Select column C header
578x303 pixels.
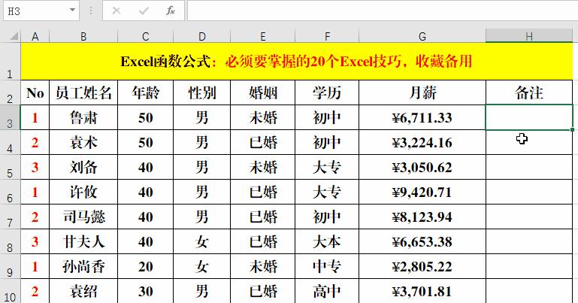pos(145,37)
